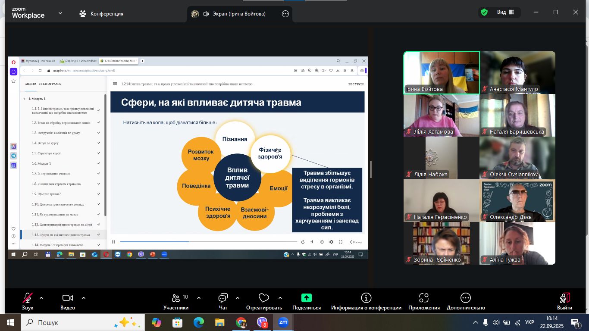Click the green encryption shield icon
589x331 pixels.
[484, 12]
